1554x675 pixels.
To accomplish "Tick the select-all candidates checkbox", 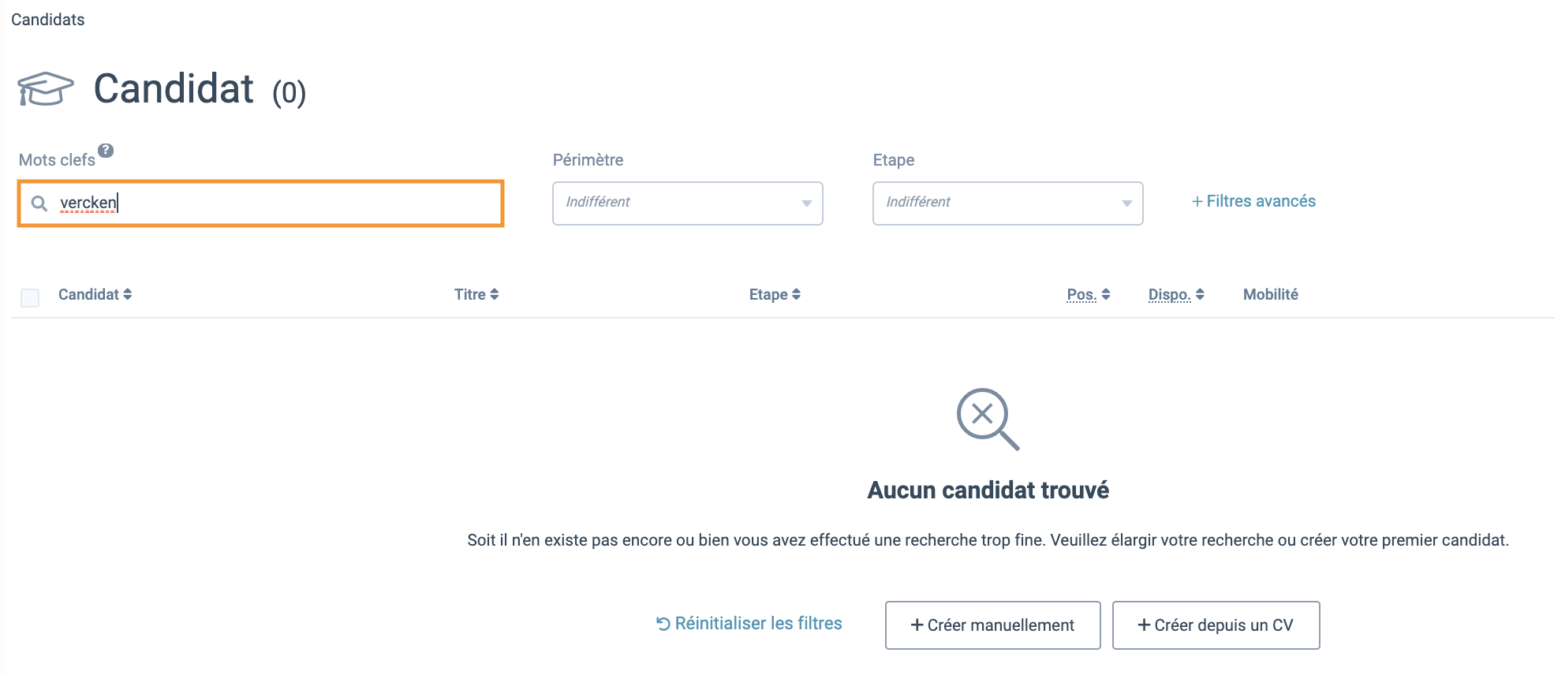I will (30, 297).
